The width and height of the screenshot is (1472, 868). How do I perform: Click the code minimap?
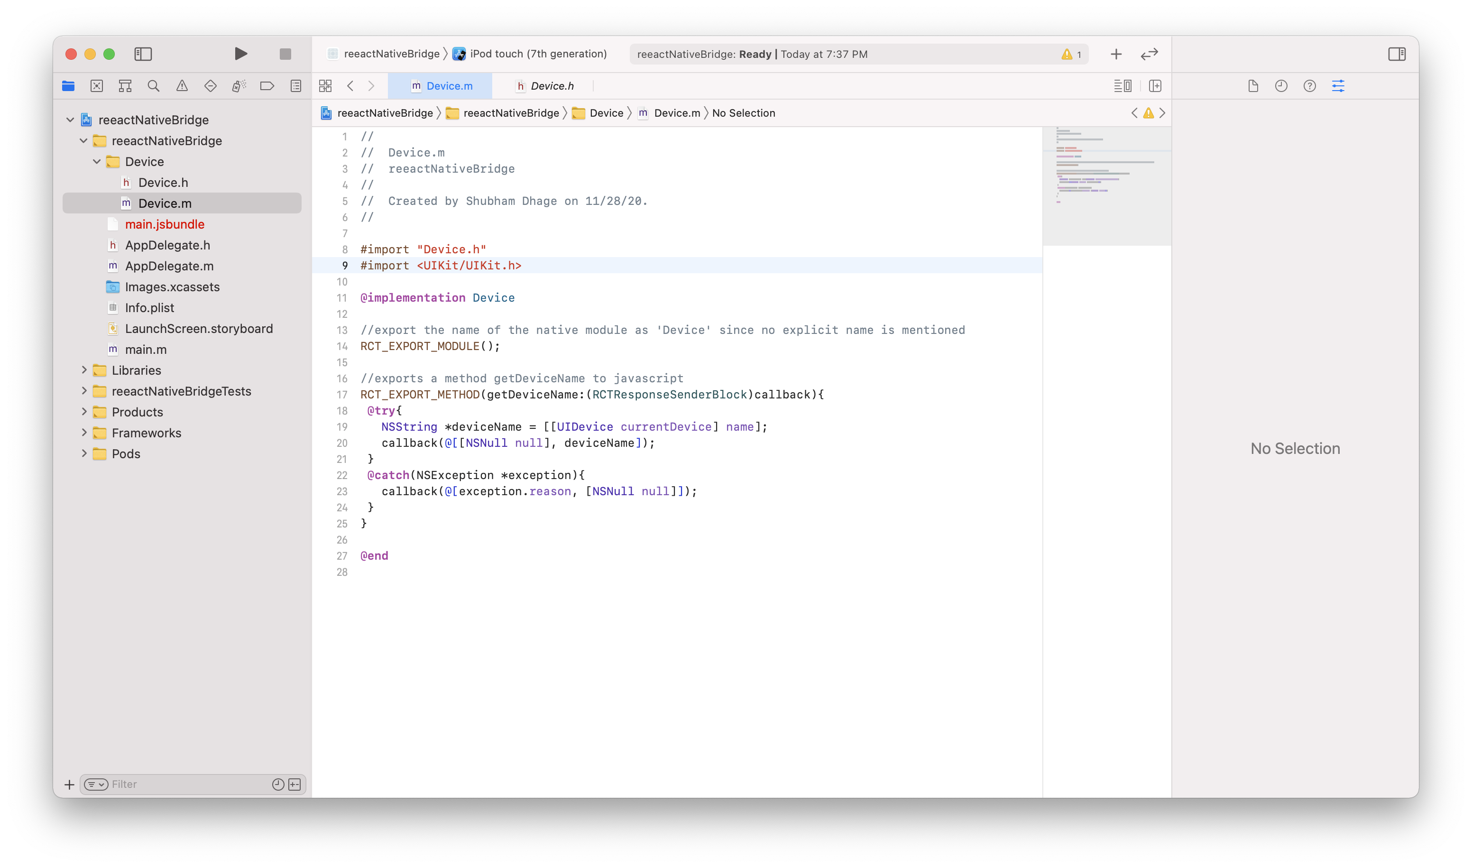pyautogui.click(x=1106, y=186)
